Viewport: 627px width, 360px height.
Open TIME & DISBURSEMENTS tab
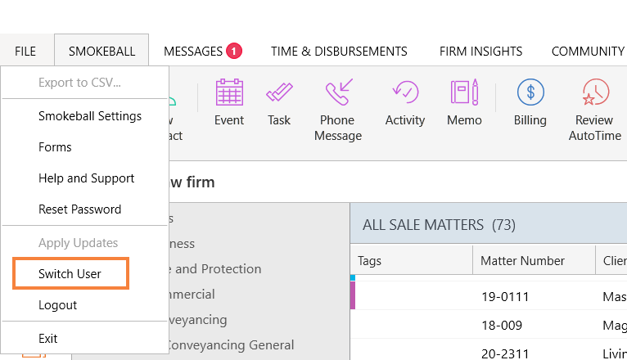[339, 52]
